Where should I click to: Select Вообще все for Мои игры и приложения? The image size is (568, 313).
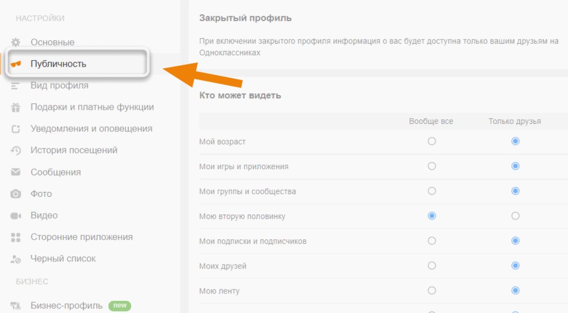pos(431,166)
